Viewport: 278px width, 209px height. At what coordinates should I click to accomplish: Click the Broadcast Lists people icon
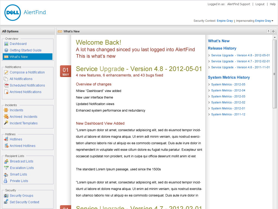(6, 161)
